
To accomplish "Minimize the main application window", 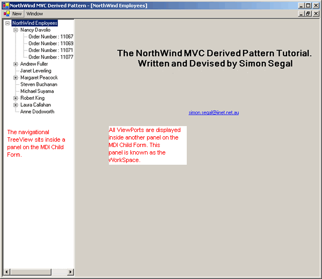I will click(301, 5).
